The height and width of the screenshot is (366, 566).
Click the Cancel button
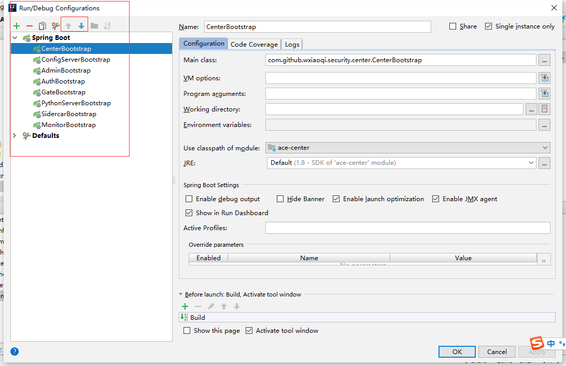tap(497, 351)
